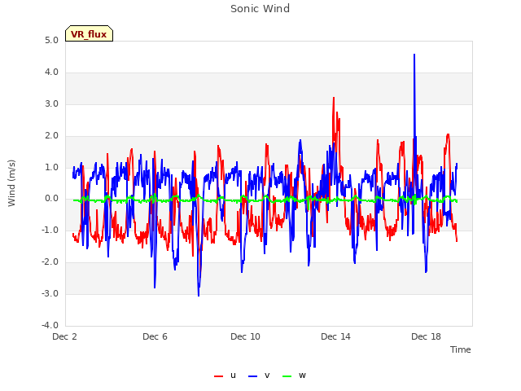Click the red u legend swatch

click(218, 376)
